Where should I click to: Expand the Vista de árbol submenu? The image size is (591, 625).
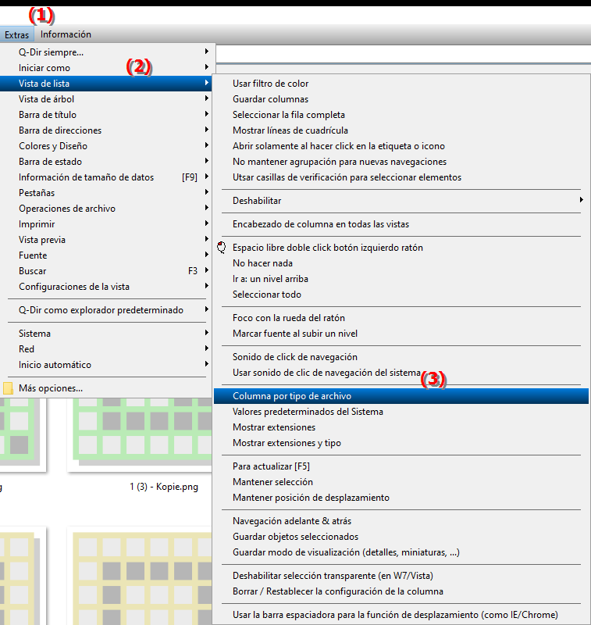point(106,99)
